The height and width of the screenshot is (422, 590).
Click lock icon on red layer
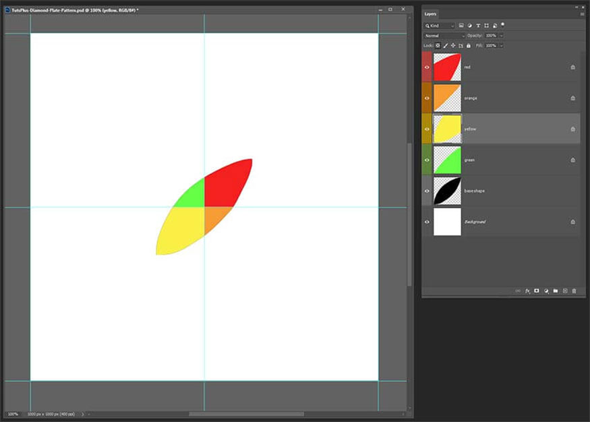click(x=572, y=67)
